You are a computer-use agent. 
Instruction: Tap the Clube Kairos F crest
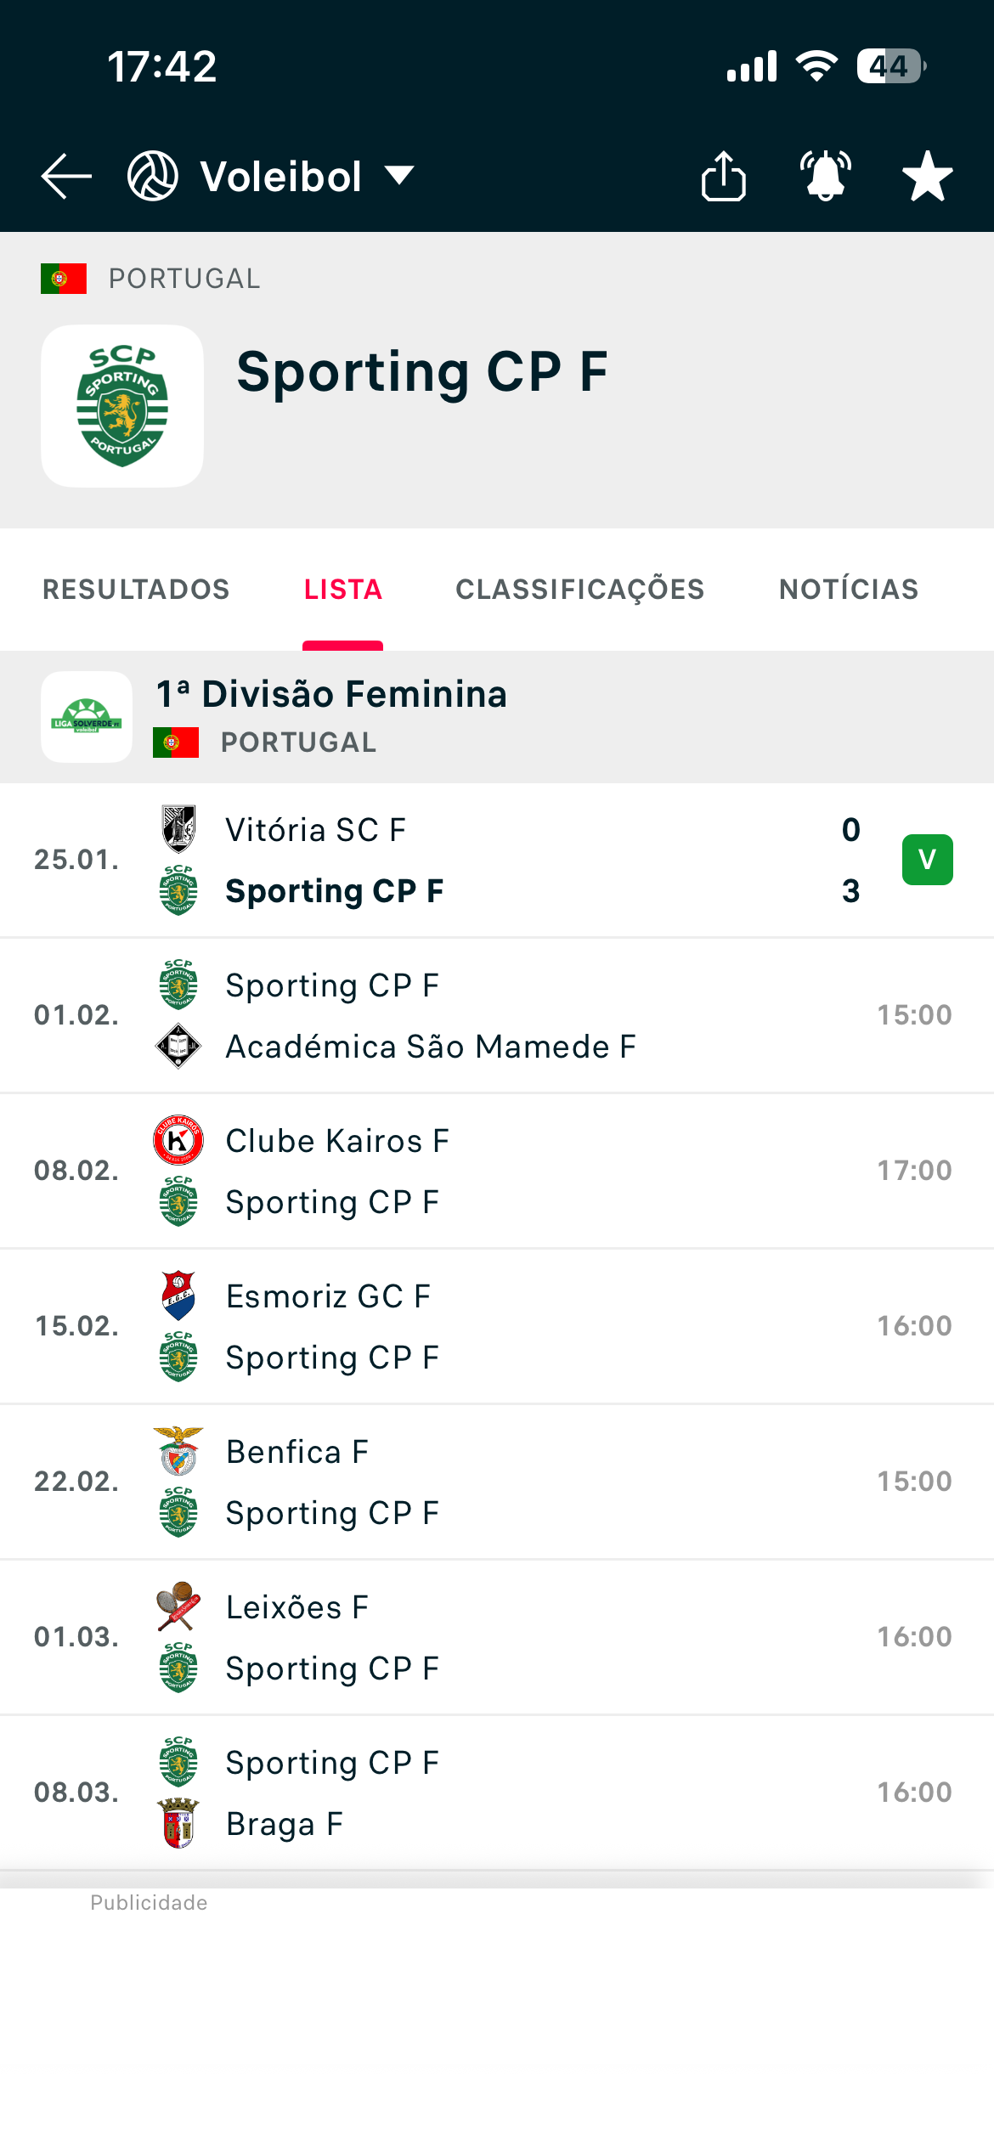[178, 1140]
